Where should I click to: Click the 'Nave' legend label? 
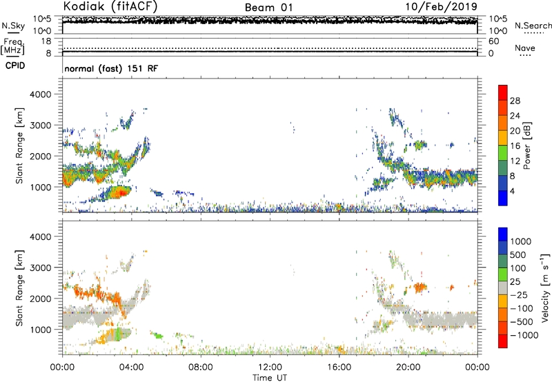(525, 48)
